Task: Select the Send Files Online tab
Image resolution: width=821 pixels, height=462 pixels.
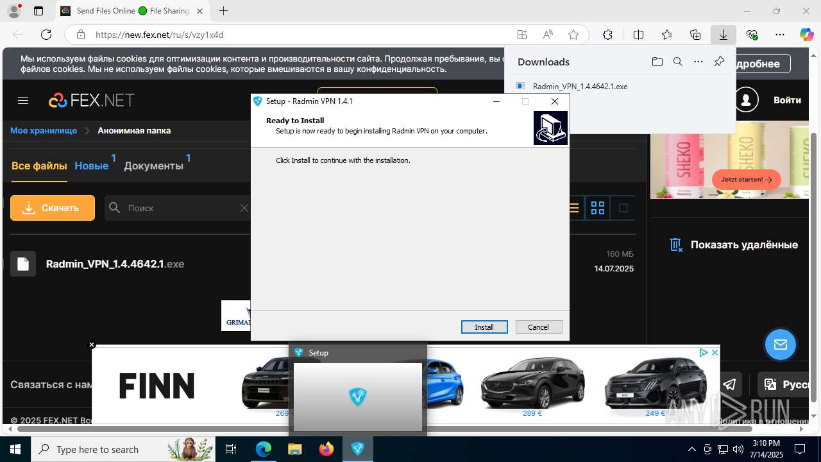Action: tap(132, 11)
